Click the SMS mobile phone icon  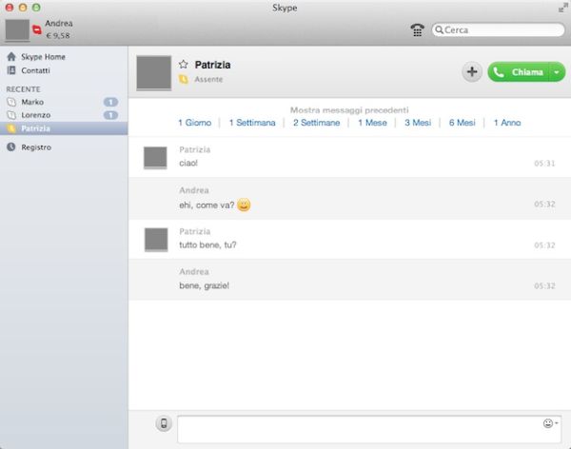[x=164, y=423]
